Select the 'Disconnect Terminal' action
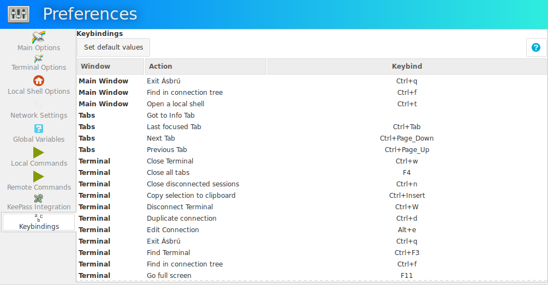 pos(180,207)
